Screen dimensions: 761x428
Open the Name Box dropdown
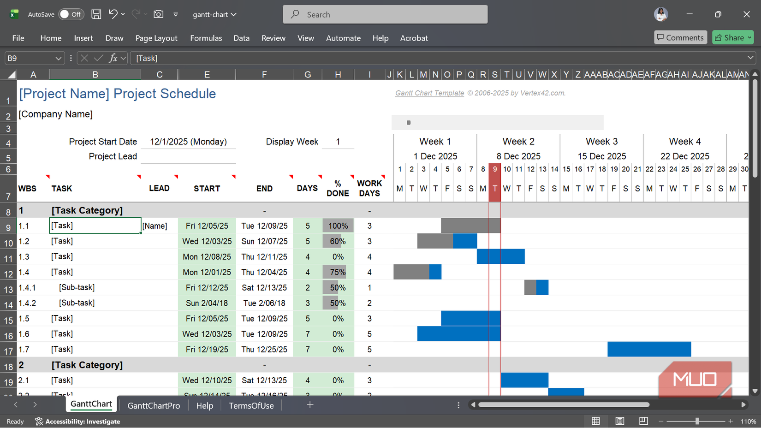click(58, 58)
